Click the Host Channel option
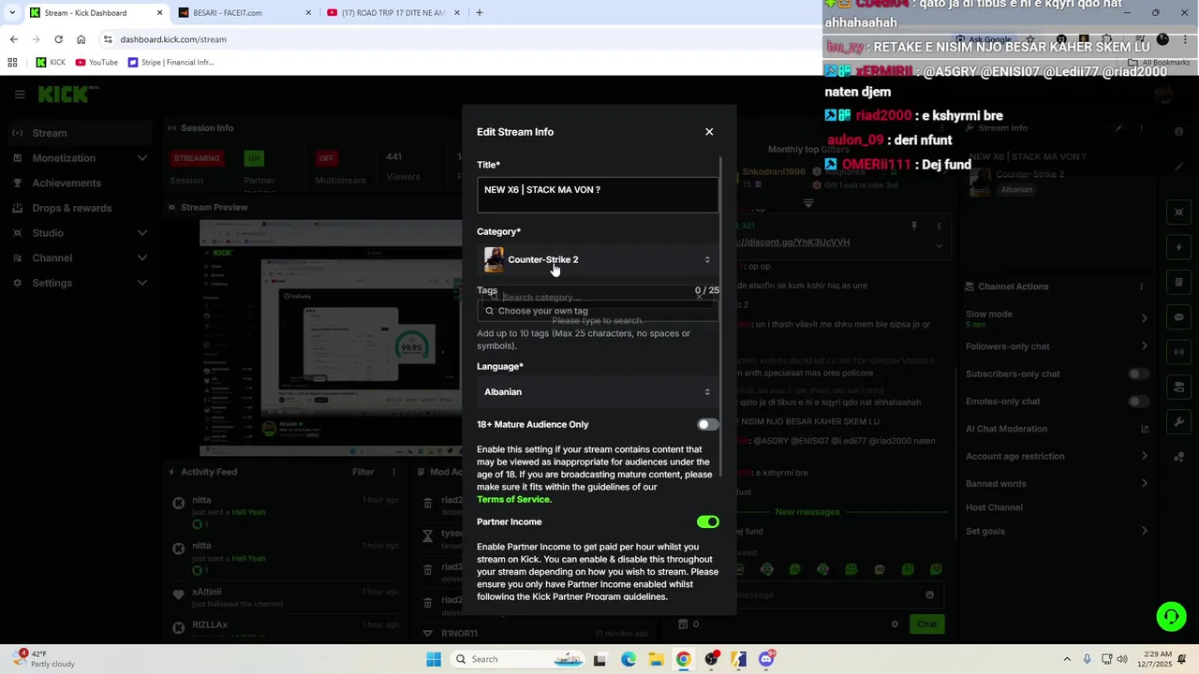 pyautogui.click(x=994, y=507)
